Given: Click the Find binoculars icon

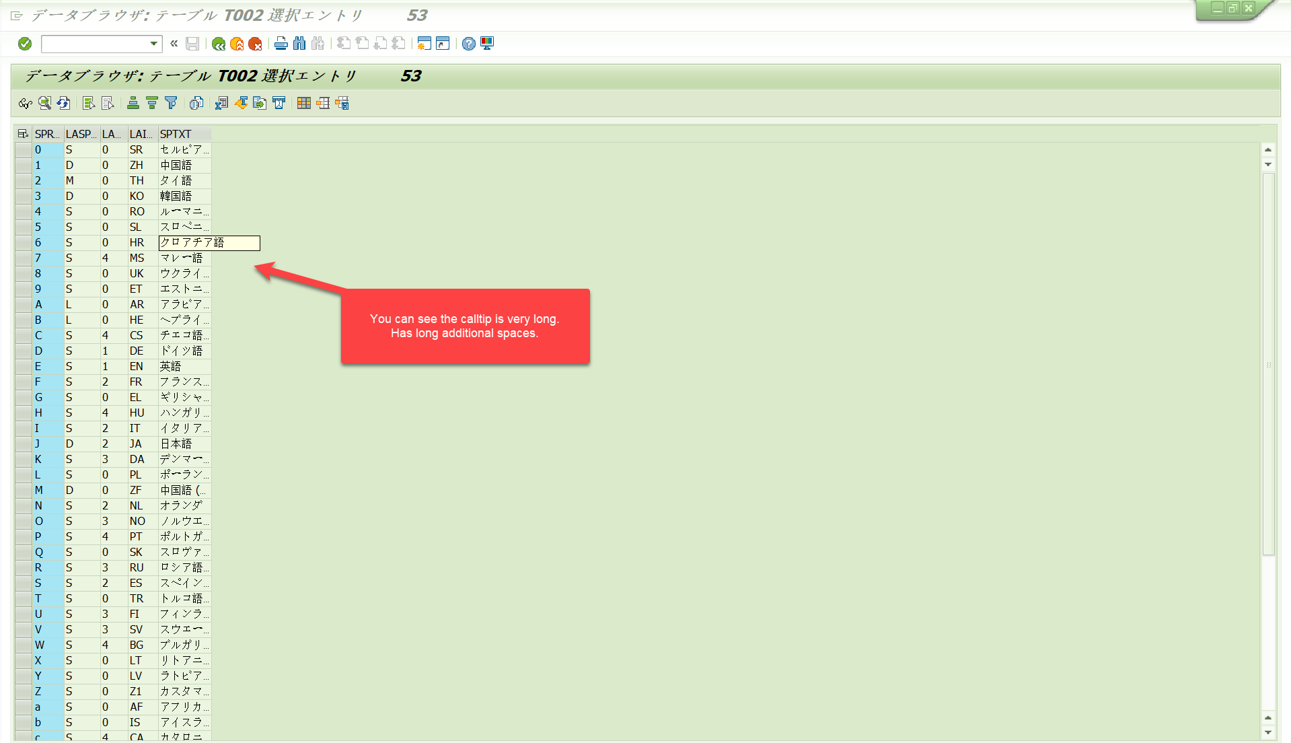Looking at the screenshot, I should click(299, 44).
